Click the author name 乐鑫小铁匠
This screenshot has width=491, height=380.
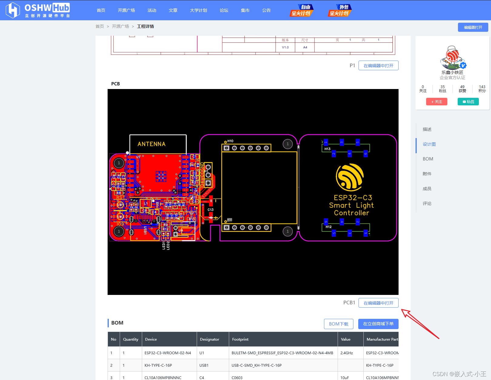click(x=453, y=72)
